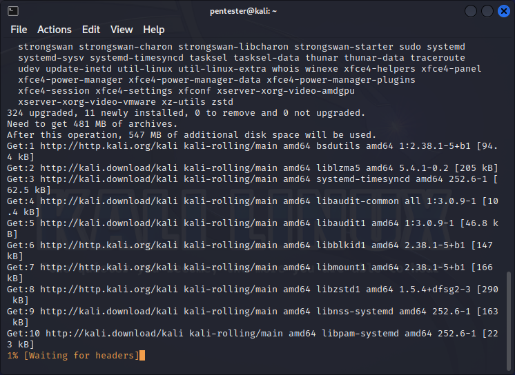The height and width of the screenshot is (375, 515).
Task: Open the Help menu
Action: coord(154,30)
